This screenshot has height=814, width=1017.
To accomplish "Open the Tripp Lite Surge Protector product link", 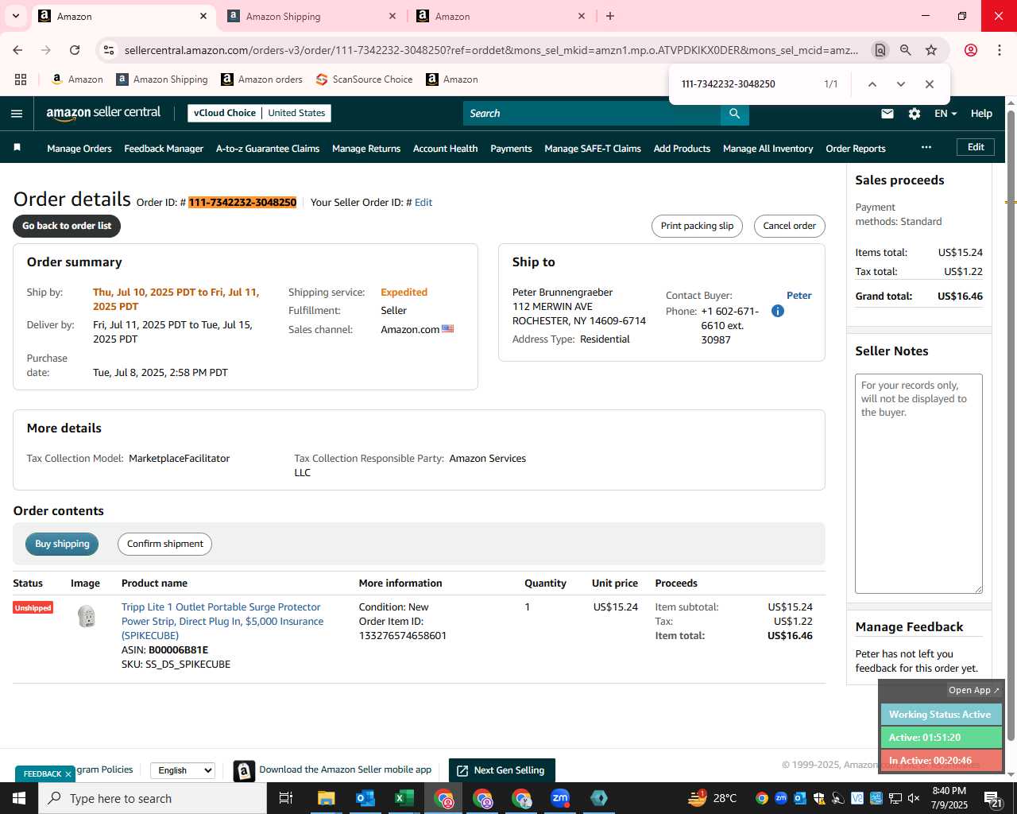I will [222, 622].
